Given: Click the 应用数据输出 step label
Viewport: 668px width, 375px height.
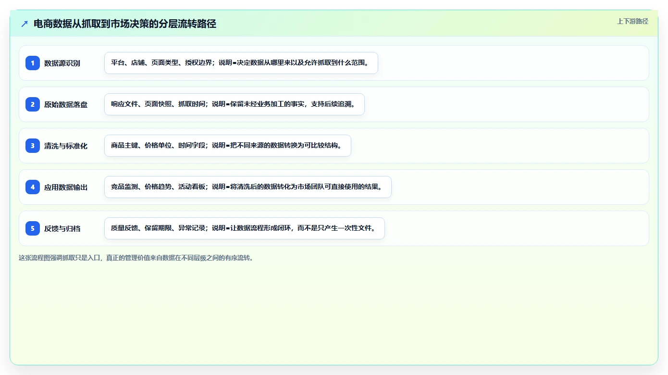Looking at the screenshot, I should tap(66, 187).
